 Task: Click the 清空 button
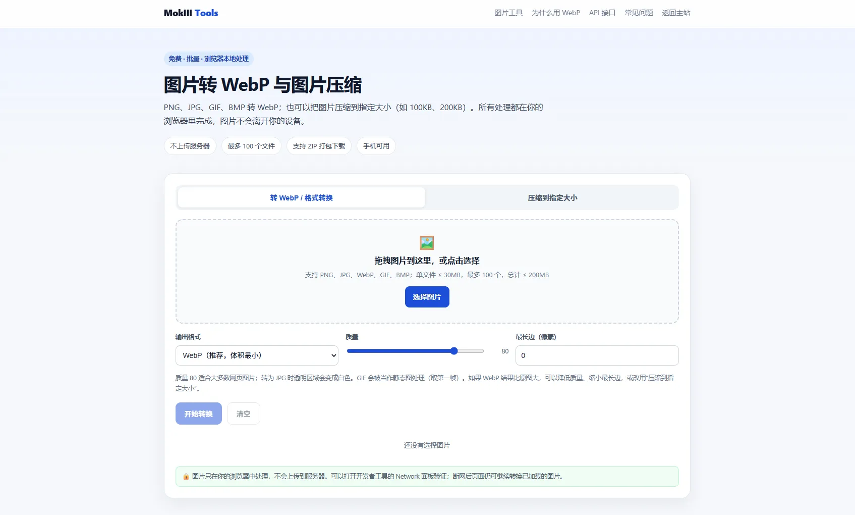244,414
